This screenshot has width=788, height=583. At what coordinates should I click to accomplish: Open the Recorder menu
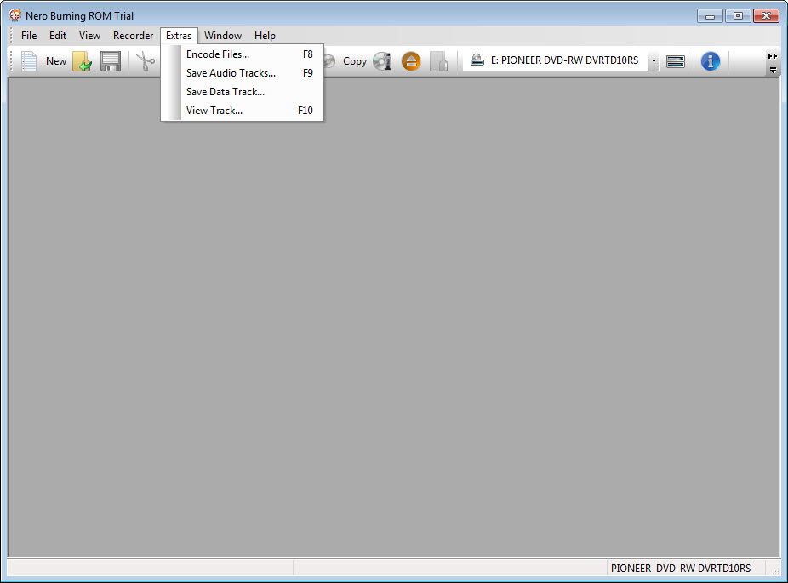[133, 36]
